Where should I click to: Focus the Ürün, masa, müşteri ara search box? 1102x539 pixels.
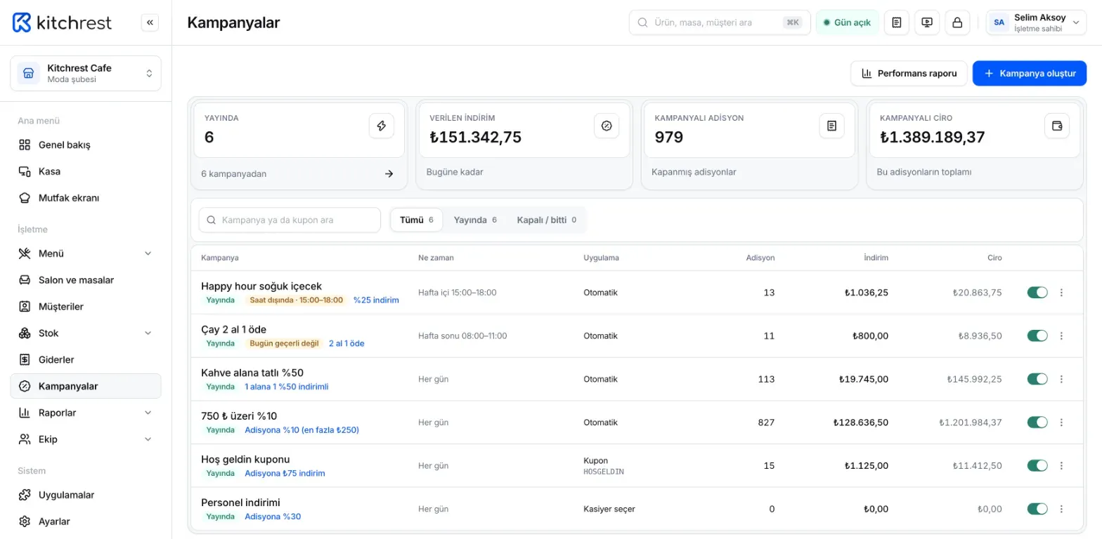(x=720, y=22)
